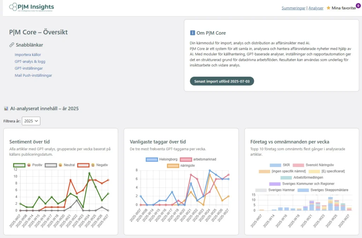362x238 pixels.
Task: Open Mail Push-inställningar link
Action: 33,75
